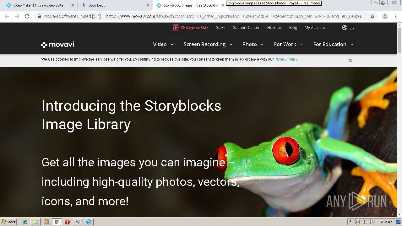The image size is (402, 226).
Task: Close the Downloads tab
Action: [x=148, y=5]
